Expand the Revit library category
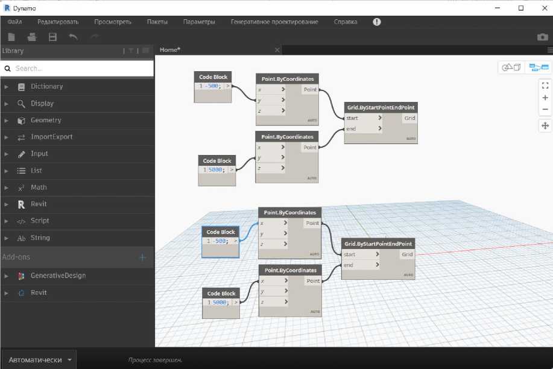Image resolution: width=553 pixels, height=369 pixels. pos(39,204)
